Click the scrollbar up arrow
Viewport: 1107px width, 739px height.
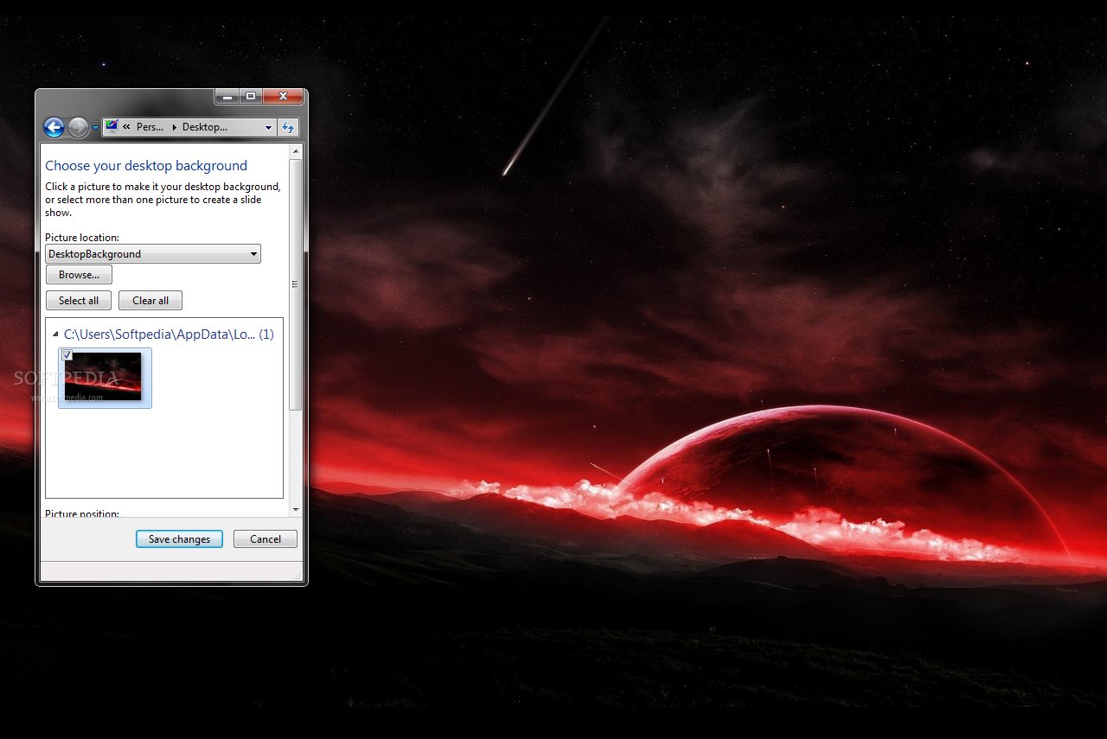point(295,151)
